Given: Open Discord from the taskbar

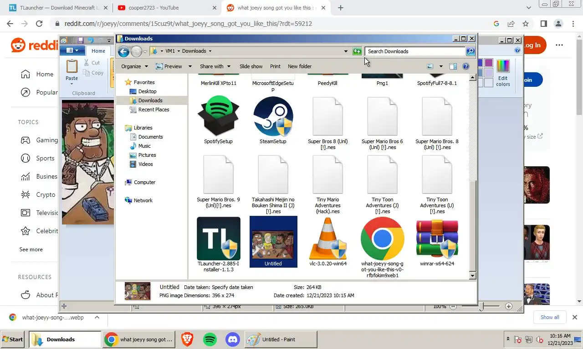Looking at the screenshot, I should pyautogui.click(x=232, y=339).
